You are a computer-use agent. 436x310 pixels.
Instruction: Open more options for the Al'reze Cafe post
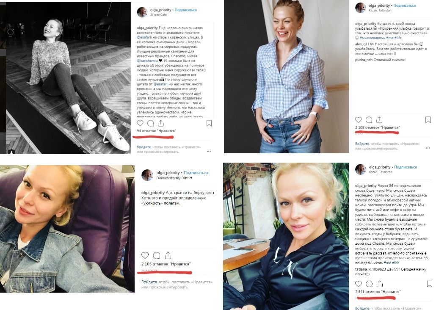[209, 151]
